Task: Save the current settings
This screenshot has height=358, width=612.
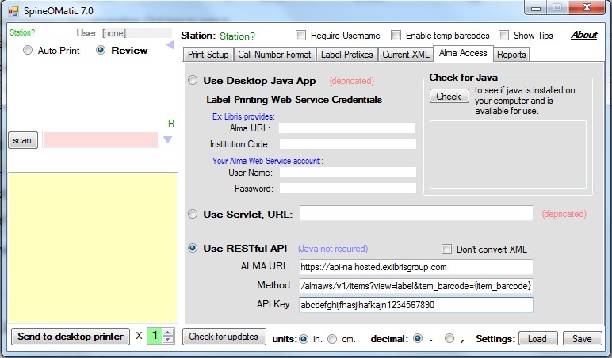Action: point(582,338)
